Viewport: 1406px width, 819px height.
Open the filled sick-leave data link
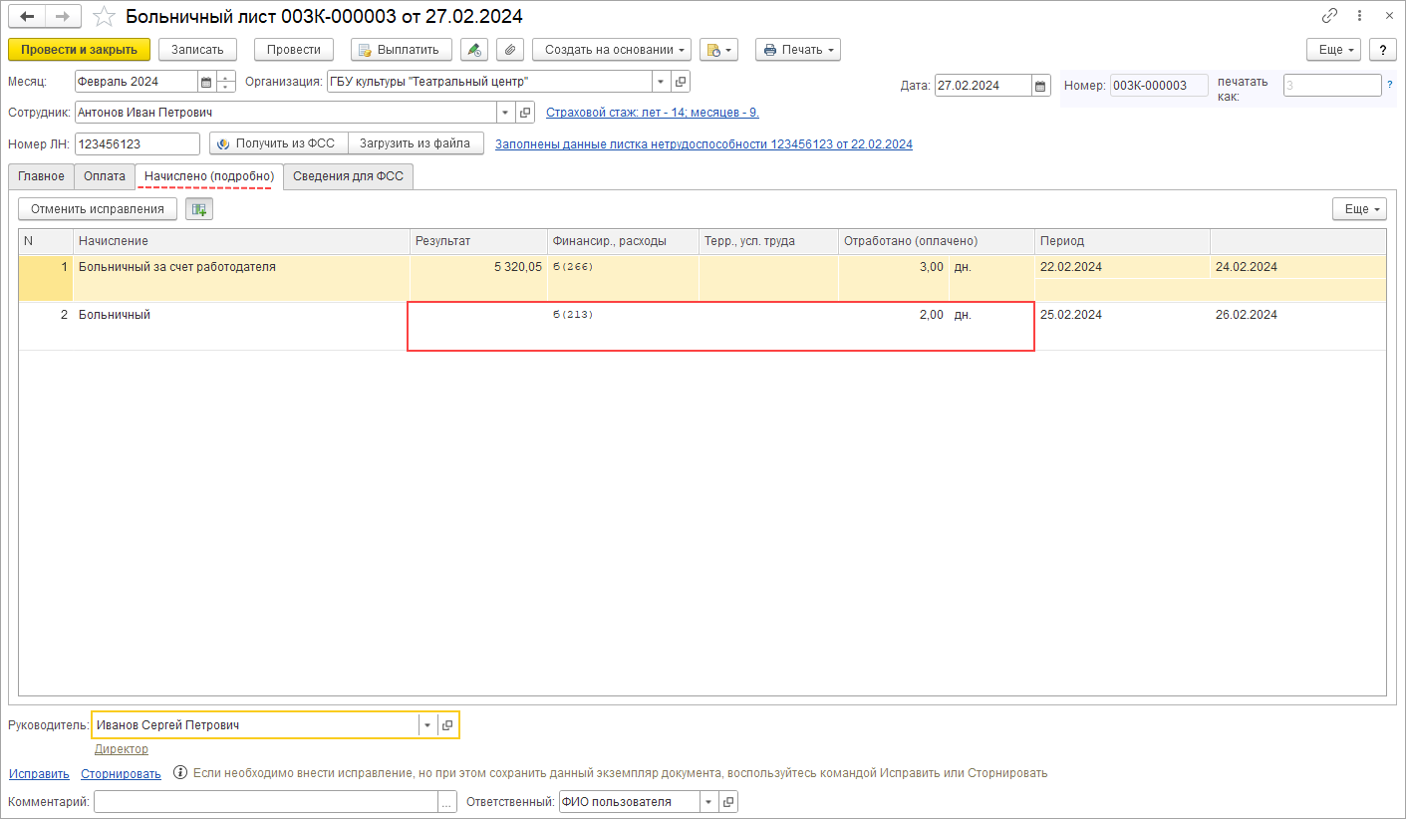[703, 144]
